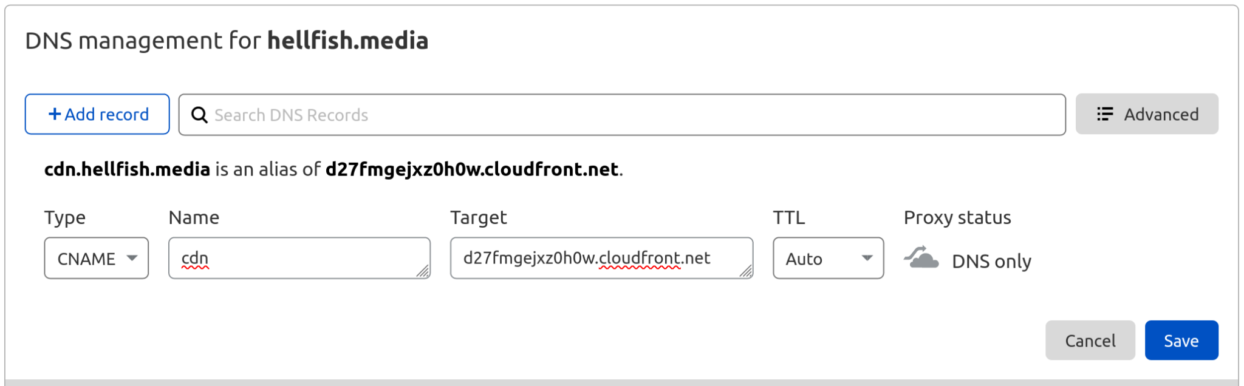This screenshot has width=1244, height=386.
Task: Click the plus icon on Add record
Action: click(55, 113)
